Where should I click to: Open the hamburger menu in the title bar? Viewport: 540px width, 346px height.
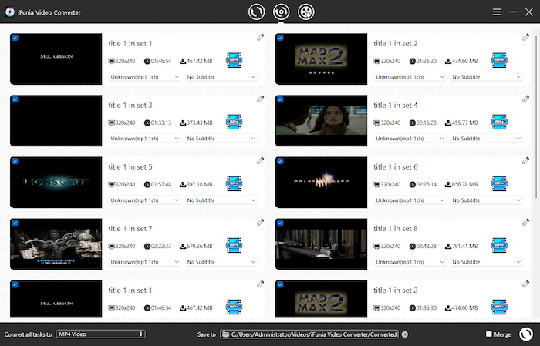click(x=497, y=12)
